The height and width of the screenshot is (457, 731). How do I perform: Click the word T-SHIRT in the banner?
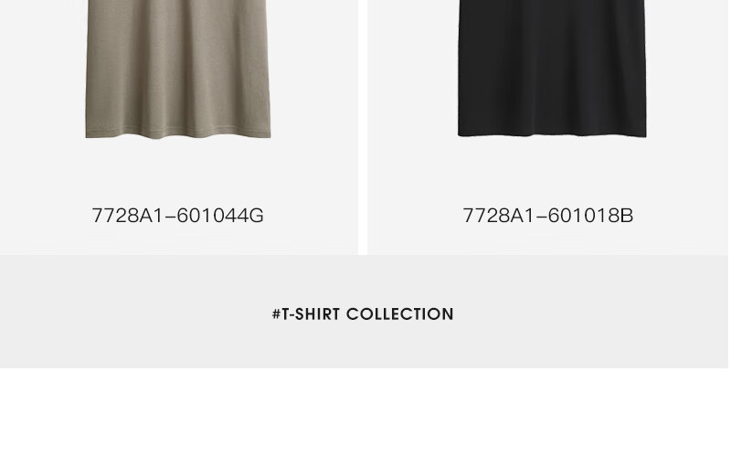coord(311,314)
